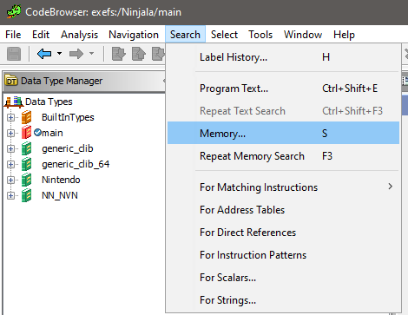Click the orange BuiltInTypes archive icon

pyautogui.click(x=27, y=117)
